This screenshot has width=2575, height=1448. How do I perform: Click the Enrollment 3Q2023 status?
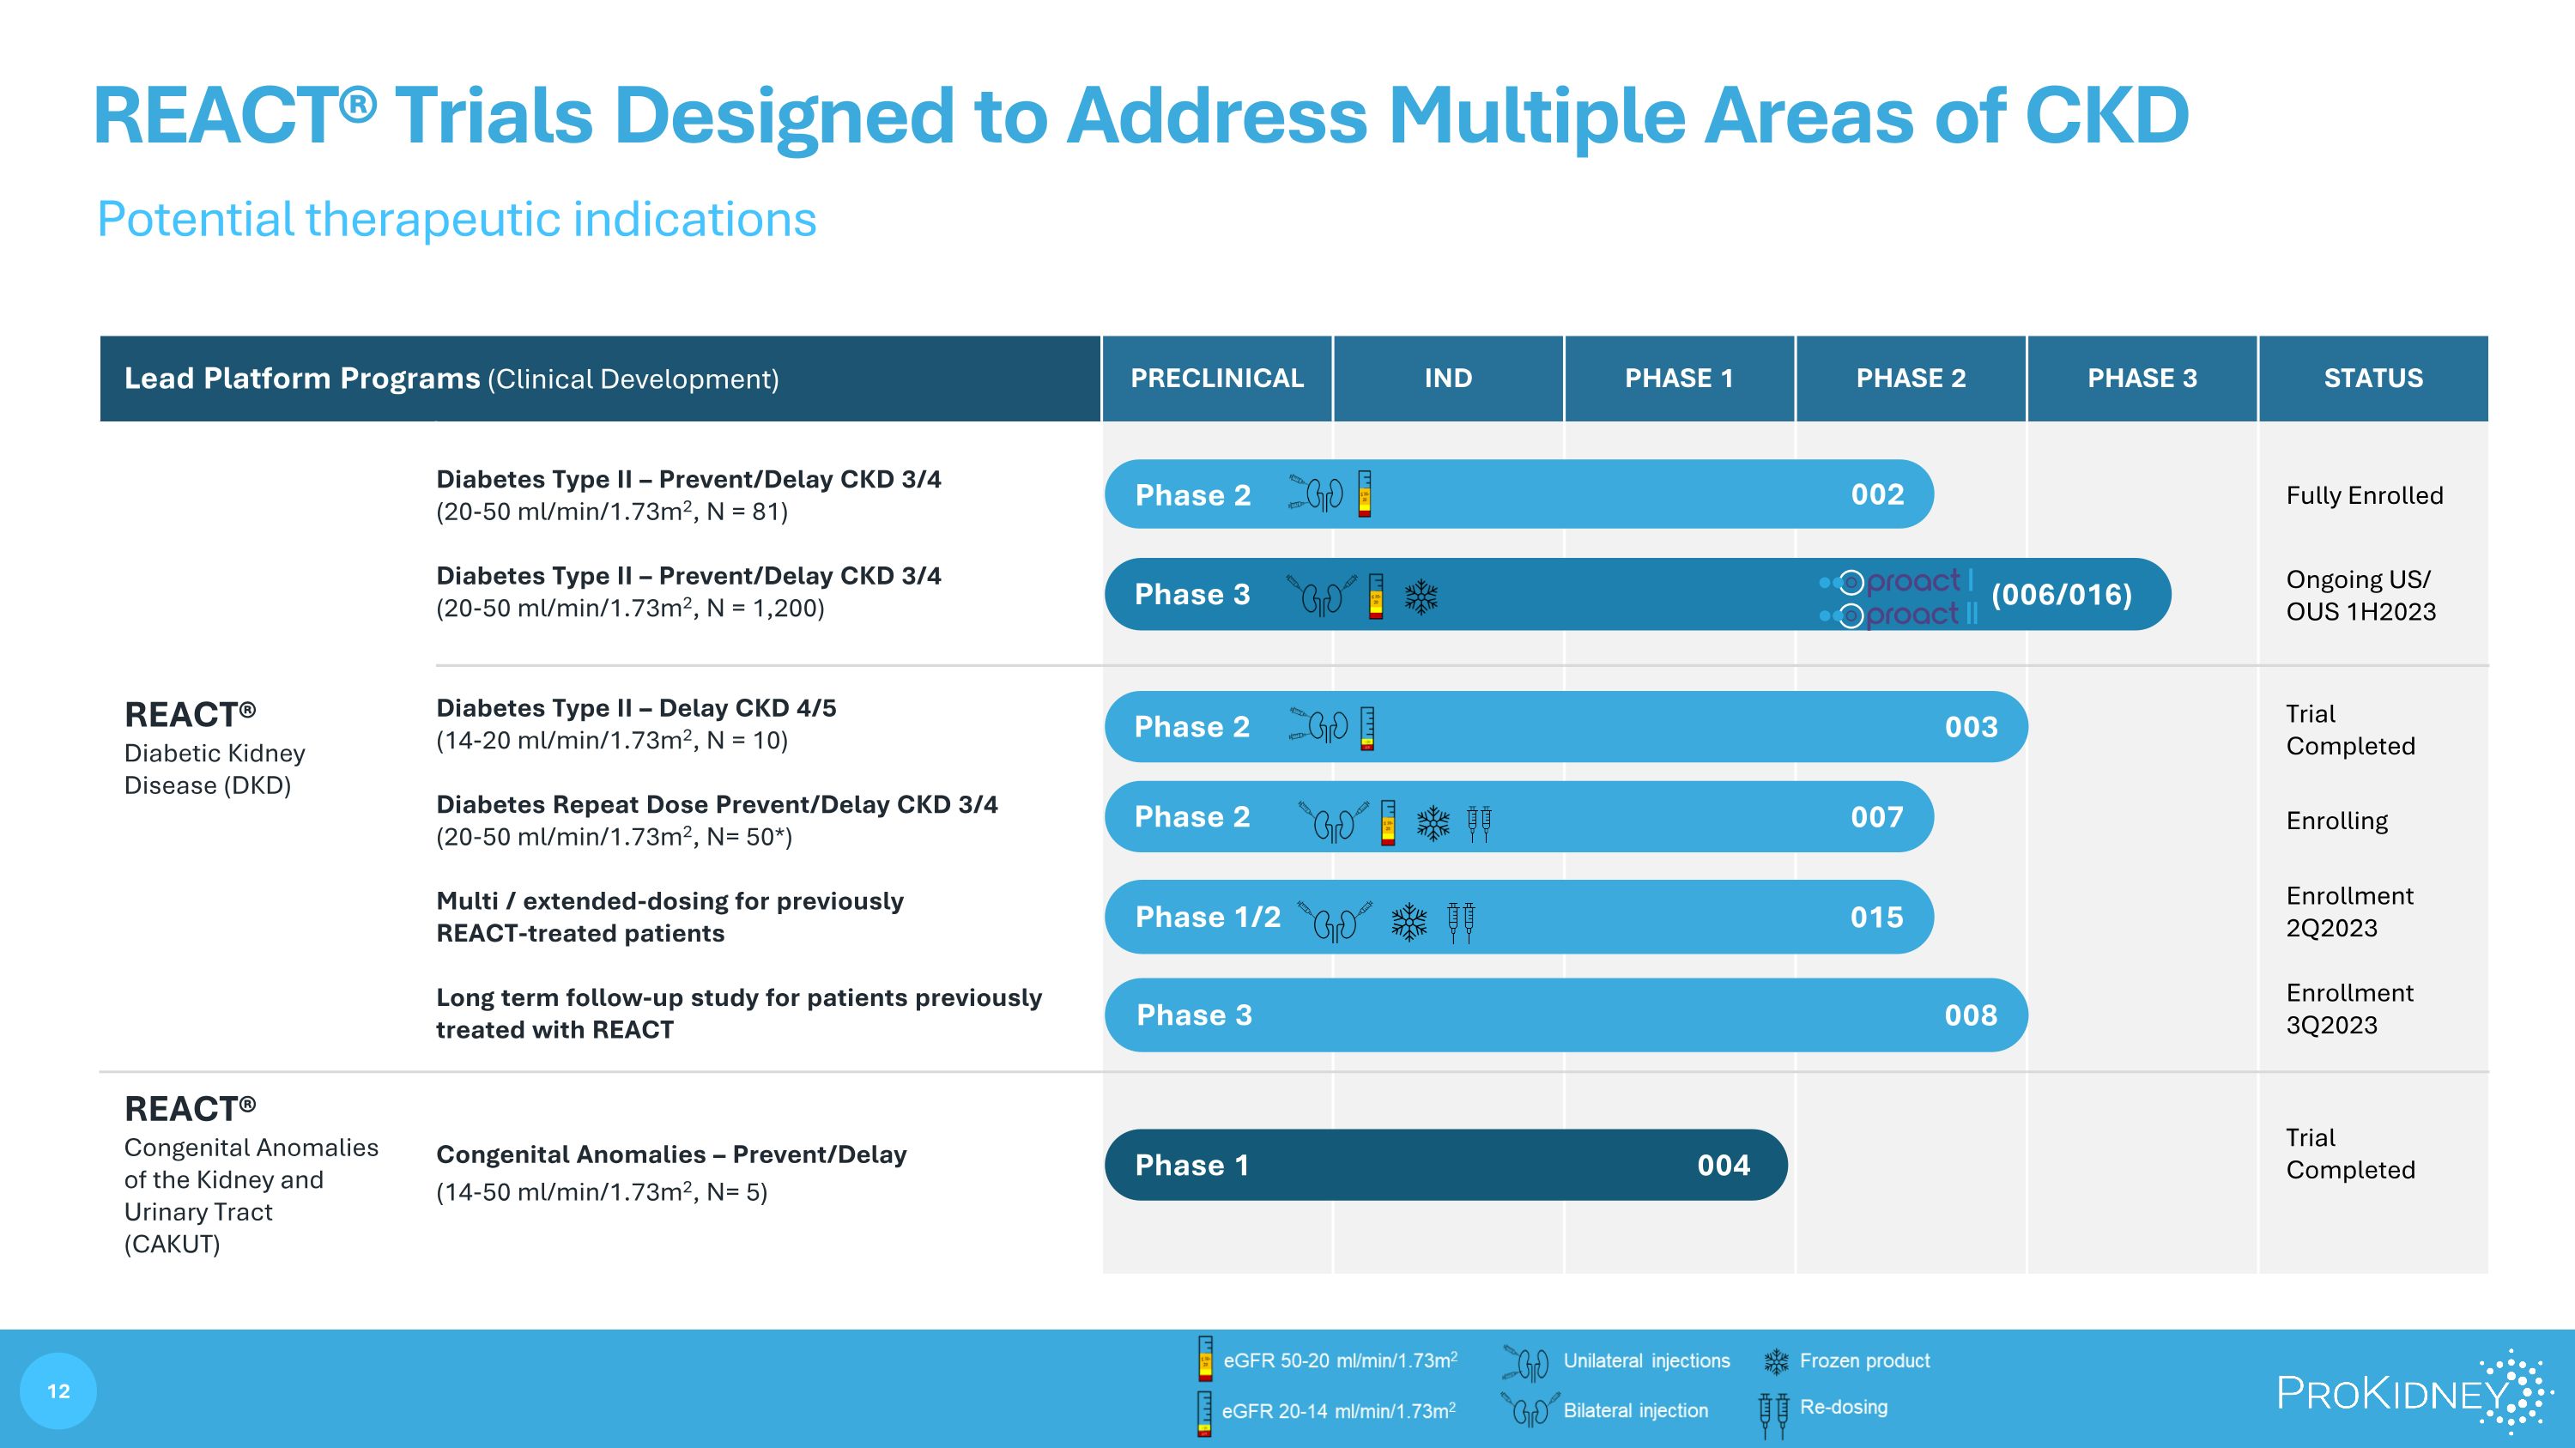2349,1009
